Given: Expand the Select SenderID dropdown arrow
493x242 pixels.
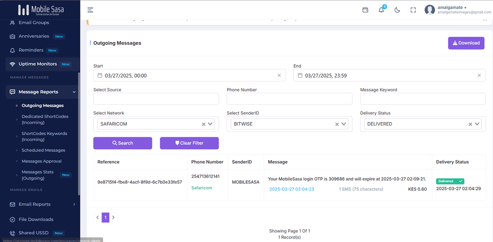Looking at the screenshot, I should click(x=344, y=124).
